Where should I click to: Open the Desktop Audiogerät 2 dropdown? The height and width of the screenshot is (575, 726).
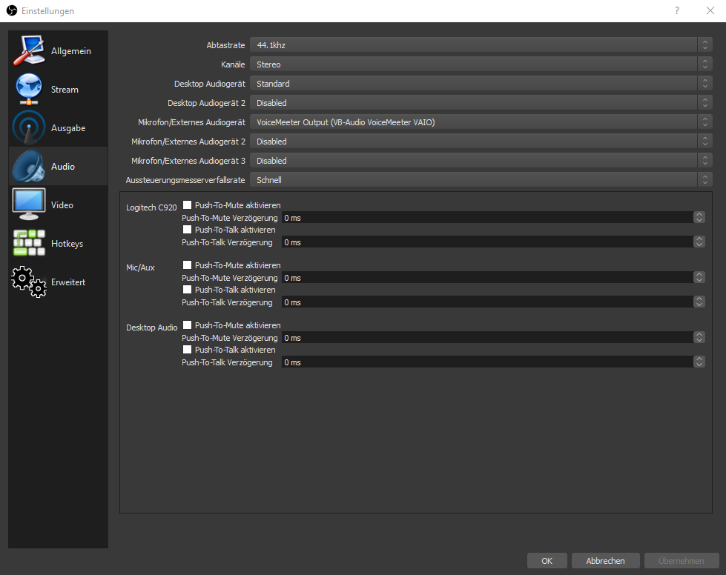(481, 103)
